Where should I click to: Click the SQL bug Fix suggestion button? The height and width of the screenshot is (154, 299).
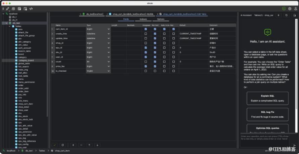267,114
